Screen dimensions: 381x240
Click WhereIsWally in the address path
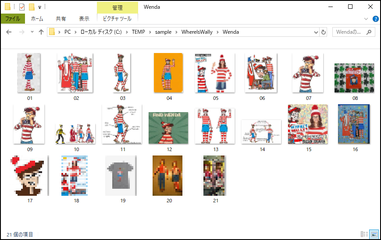[197, 32]
